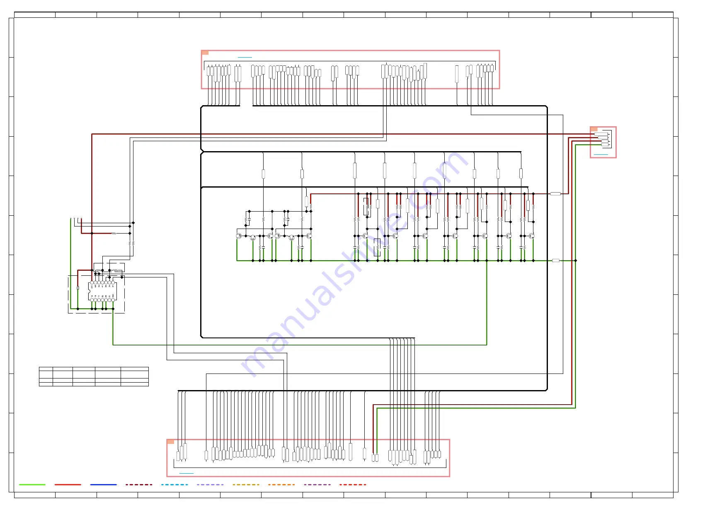Click the orange corner tag of bottom connector block

pyautogui.click(x=170, y=441)
